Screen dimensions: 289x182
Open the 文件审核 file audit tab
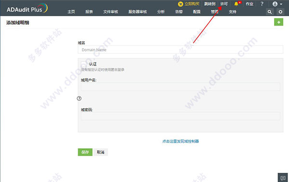coord(111,12)
